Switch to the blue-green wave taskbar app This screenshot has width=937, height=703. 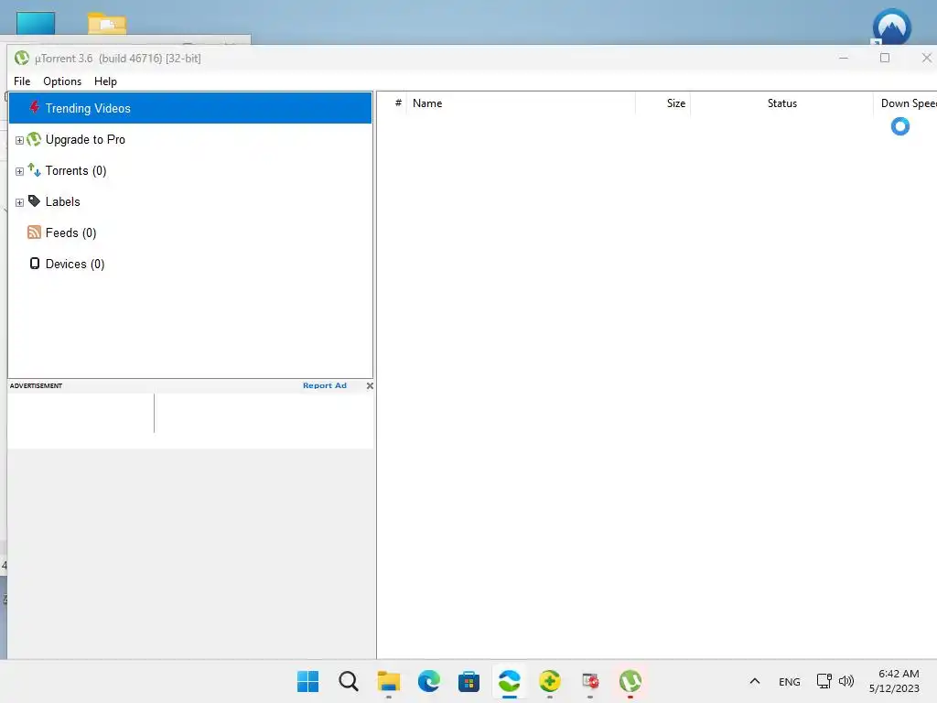point(510,681)
